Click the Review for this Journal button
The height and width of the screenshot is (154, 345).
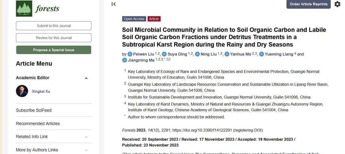coord(53,38)
